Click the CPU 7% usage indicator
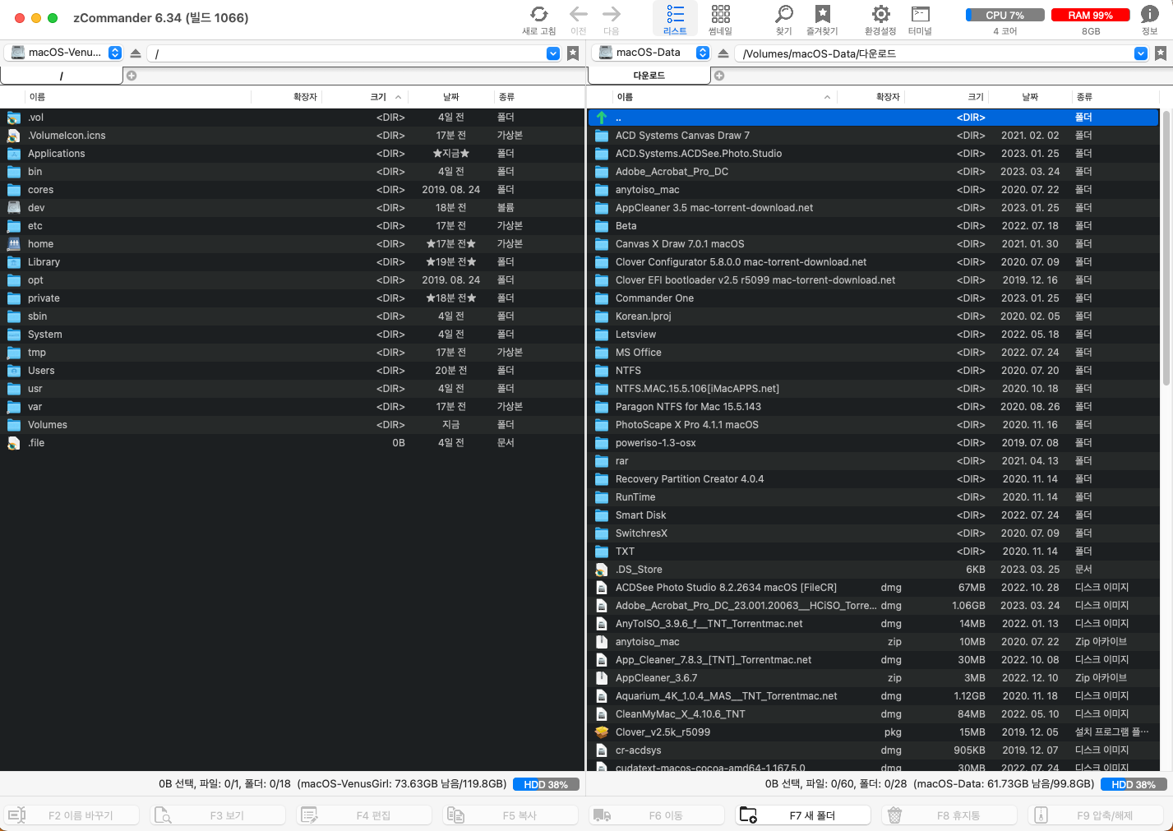The image size is (1173, 831). pos(1004,15)
